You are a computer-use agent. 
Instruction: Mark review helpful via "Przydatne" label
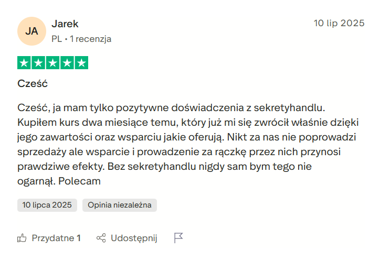[52, 238]
